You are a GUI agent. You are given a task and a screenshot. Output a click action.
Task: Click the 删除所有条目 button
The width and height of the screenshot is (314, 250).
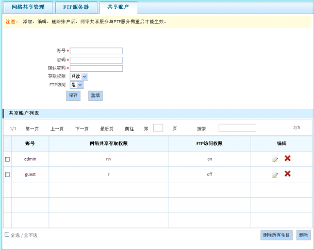(276, 235)
